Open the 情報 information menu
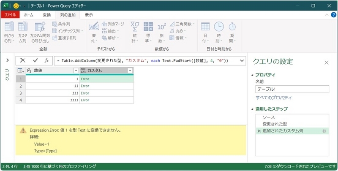The image size is (338, 171). [x=177, y=38]
